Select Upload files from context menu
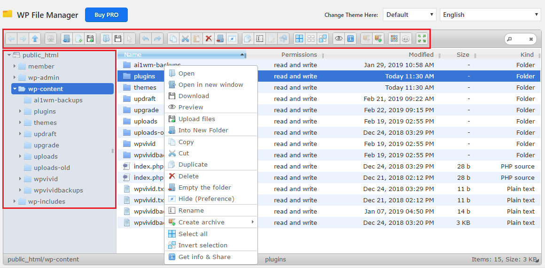The image size is (545, 268). 210,119
